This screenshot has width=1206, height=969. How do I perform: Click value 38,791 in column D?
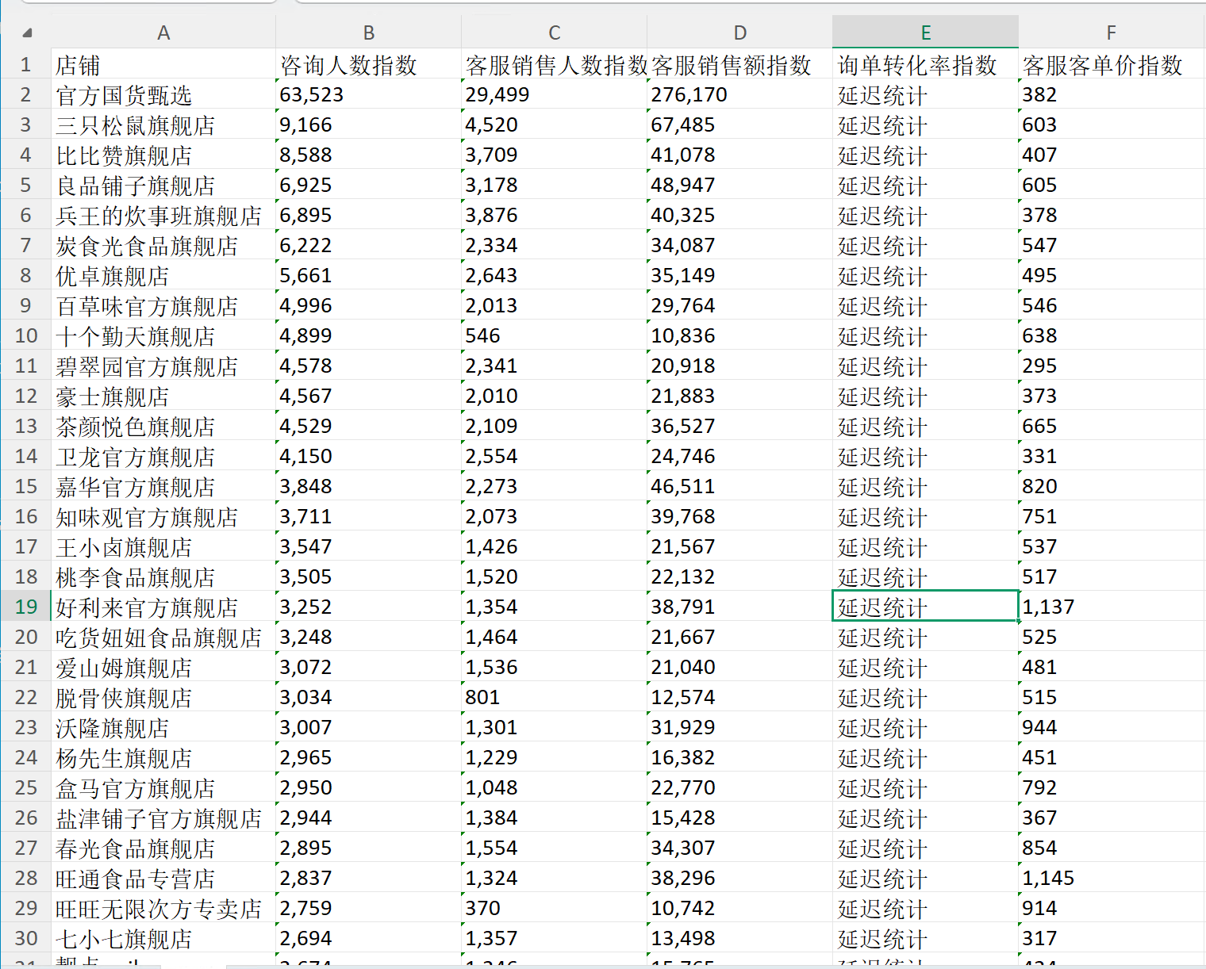[683, 607]
